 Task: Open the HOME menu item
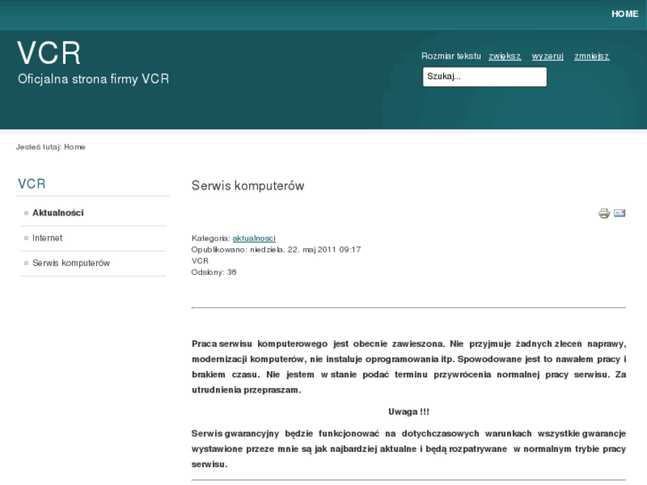tap(625, 14)
